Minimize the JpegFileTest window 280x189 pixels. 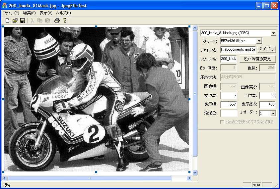click(259, 6)
